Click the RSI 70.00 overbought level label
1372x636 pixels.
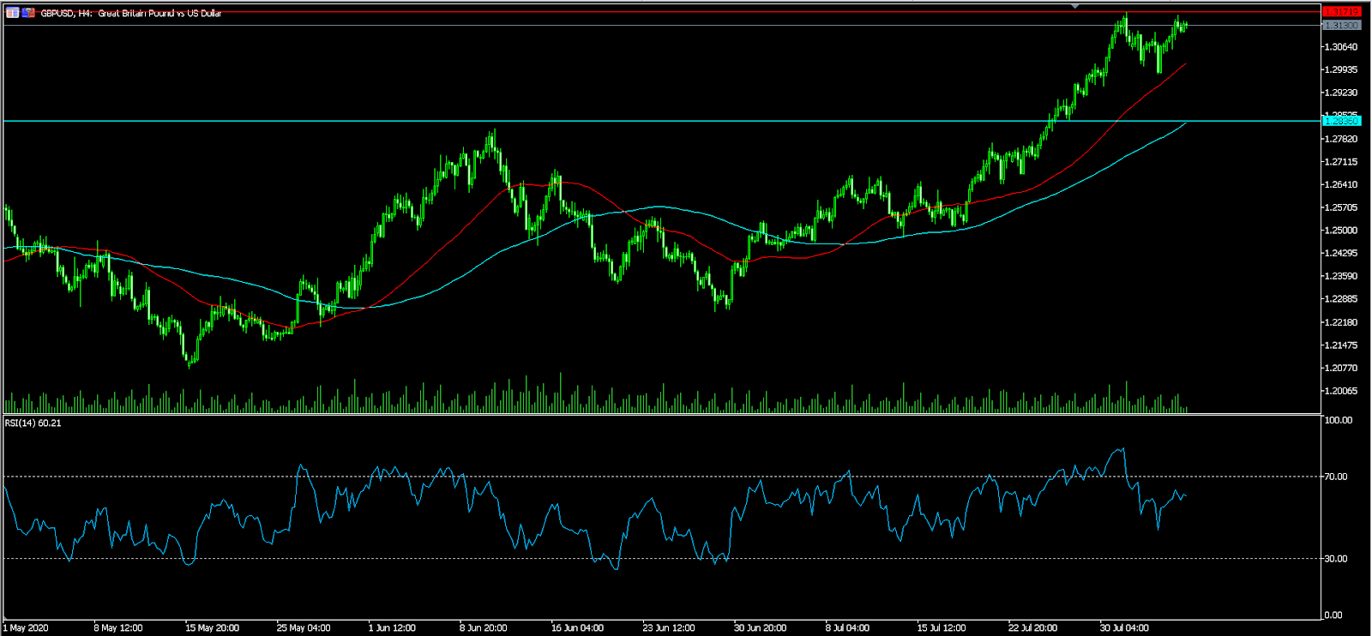click(x=1336, y=477)
